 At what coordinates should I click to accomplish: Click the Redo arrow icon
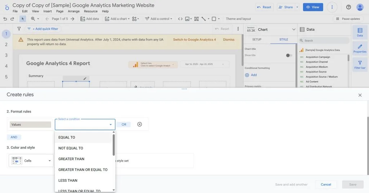click(x=12, y=19)
